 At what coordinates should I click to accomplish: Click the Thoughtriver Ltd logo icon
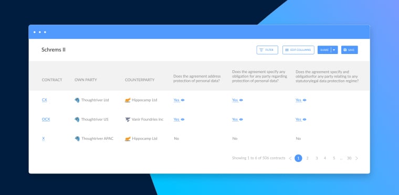point(77,100)
